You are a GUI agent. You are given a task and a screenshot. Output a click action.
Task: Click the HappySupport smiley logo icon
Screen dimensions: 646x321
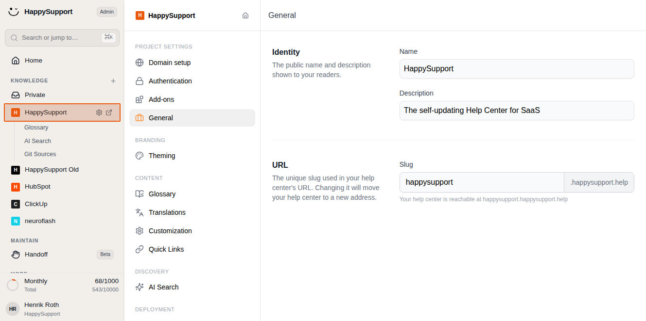click(14, 12)
